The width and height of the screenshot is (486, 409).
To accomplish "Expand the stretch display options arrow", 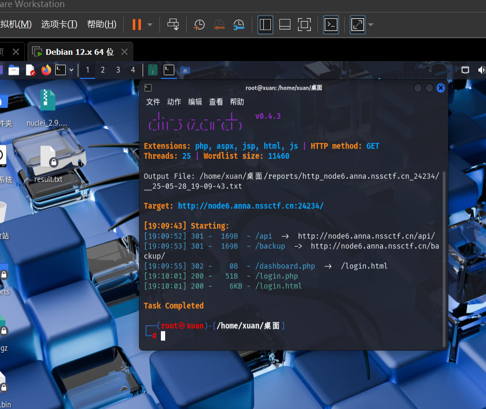I will click(371, 25).
